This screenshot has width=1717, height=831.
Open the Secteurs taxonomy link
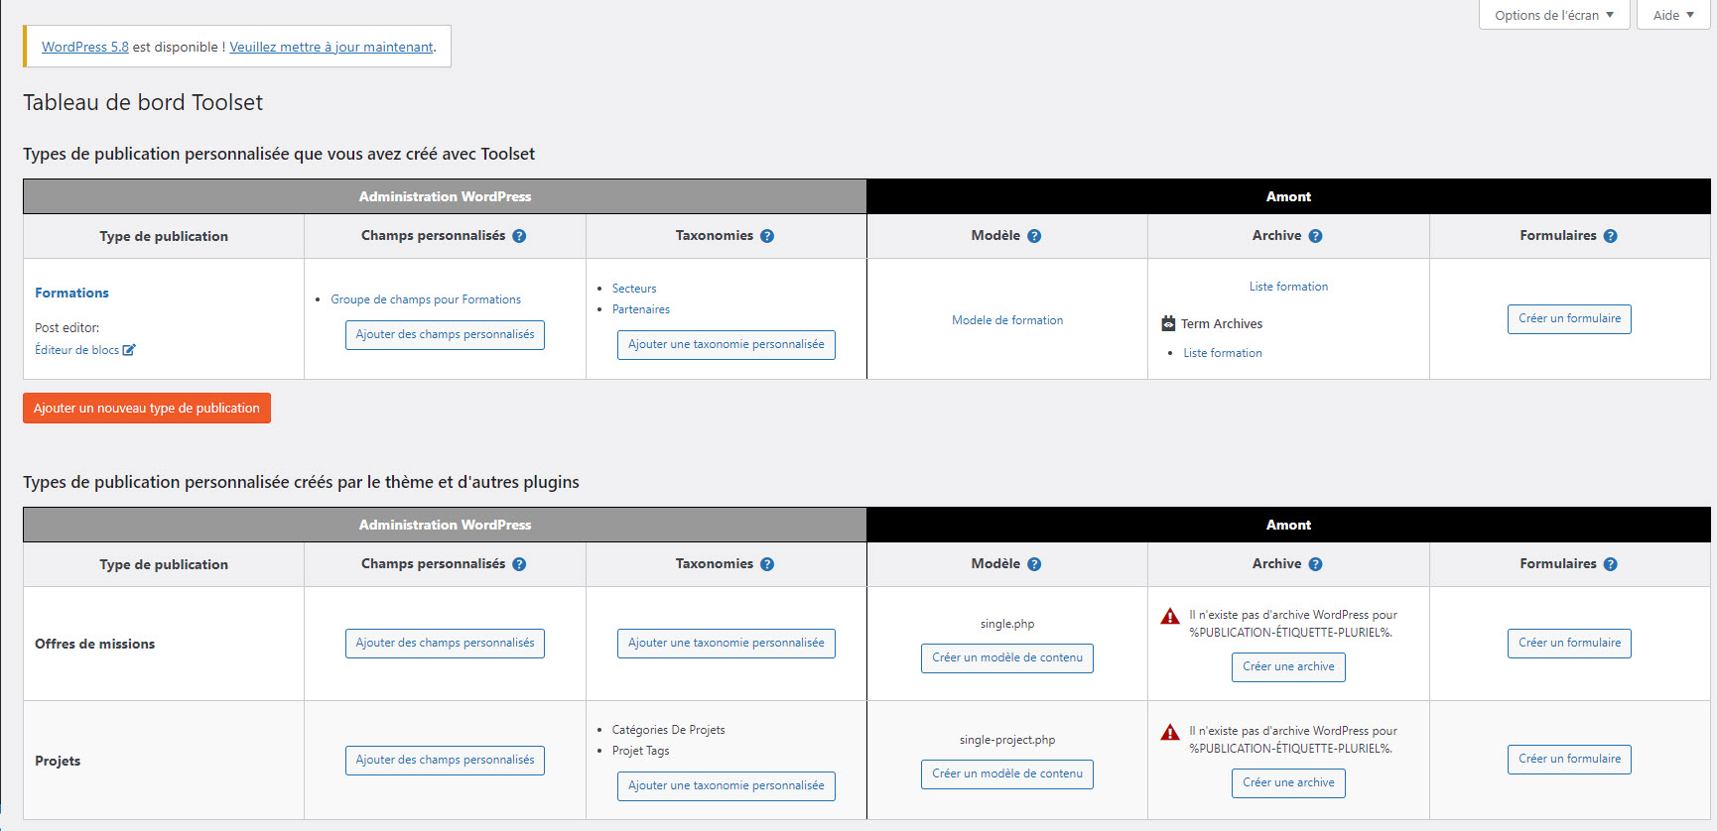point(634,289)
